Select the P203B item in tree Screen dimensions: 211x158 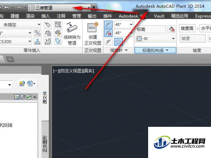[6, 125]
